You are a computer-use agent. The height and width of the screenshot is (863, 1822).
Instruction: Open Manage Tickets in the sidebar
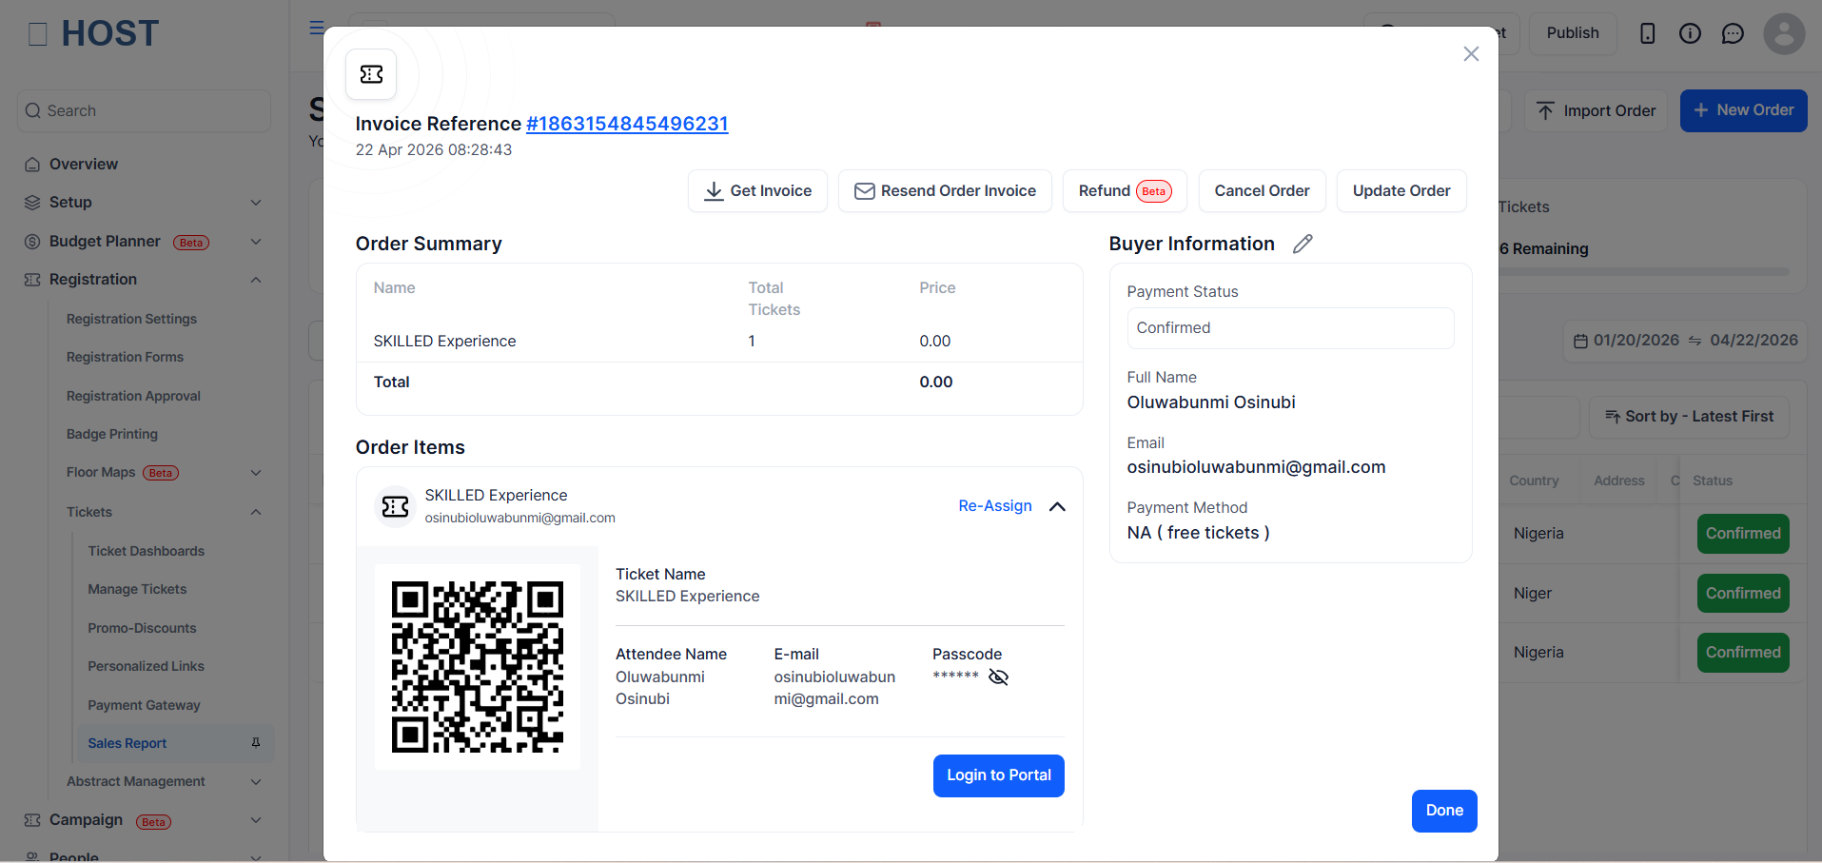(137, 589)
